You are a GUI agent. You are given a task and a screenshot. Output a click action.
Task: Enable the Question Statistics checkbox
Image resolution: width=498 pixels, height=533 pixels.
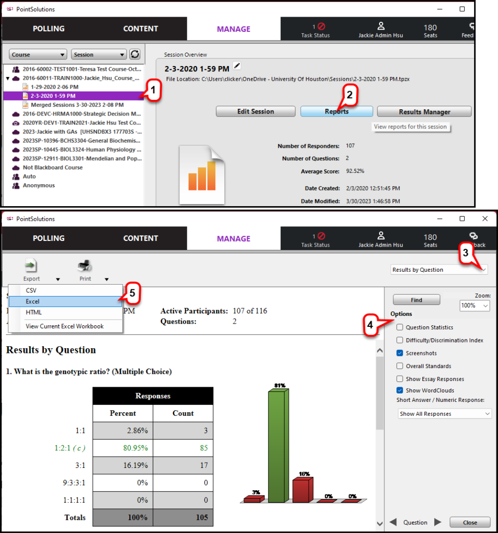(400, 327)
